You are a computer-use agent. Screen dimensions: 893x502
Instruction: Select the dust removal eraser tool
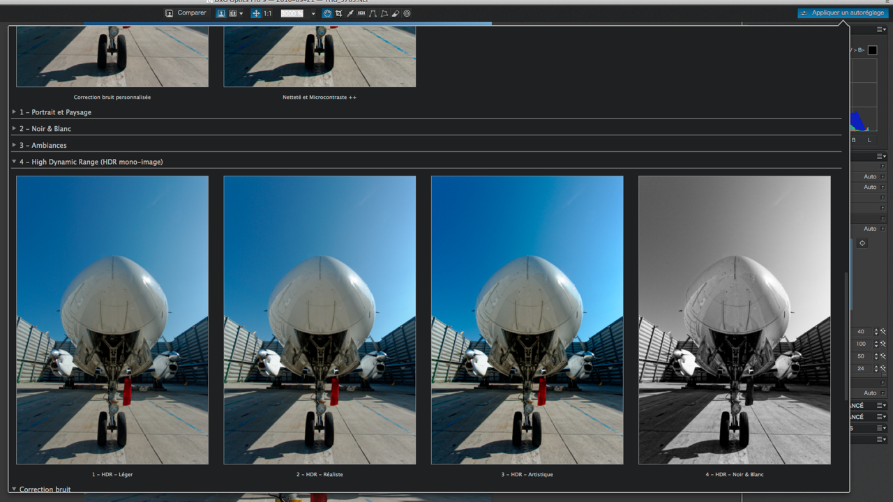pyautogui.click(x=396, y=13)
